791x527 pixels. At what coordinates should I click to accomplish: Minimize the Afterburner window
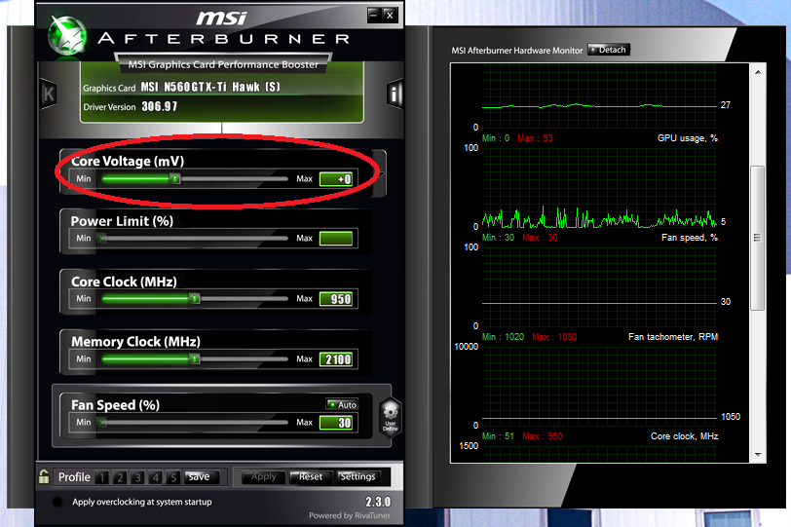click(373, 15)
